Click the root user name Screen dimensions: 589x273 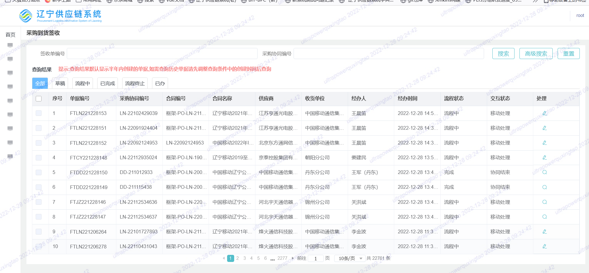580,15
